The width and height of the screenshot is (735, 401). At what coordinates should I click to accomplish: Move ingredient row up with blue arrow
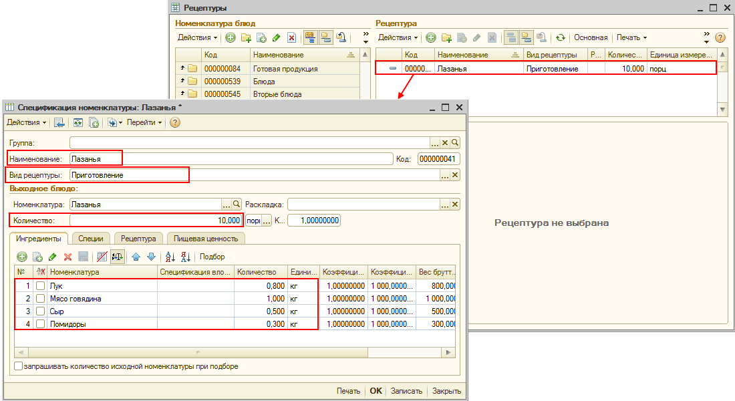[x=136, y=257]
